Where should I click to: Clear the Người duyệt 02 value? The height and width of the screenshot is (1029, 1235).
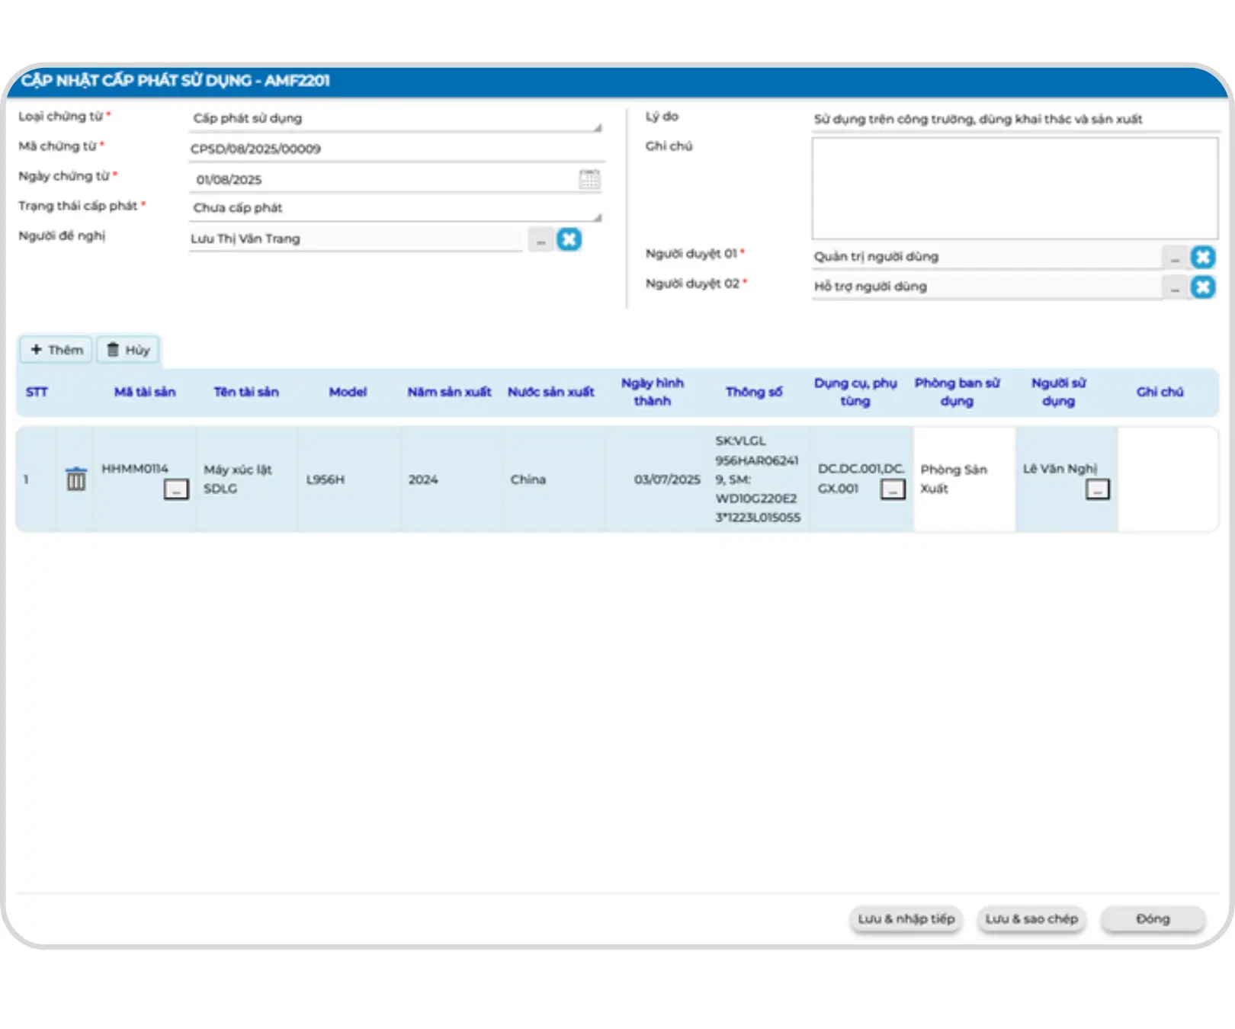[1202, 287]
